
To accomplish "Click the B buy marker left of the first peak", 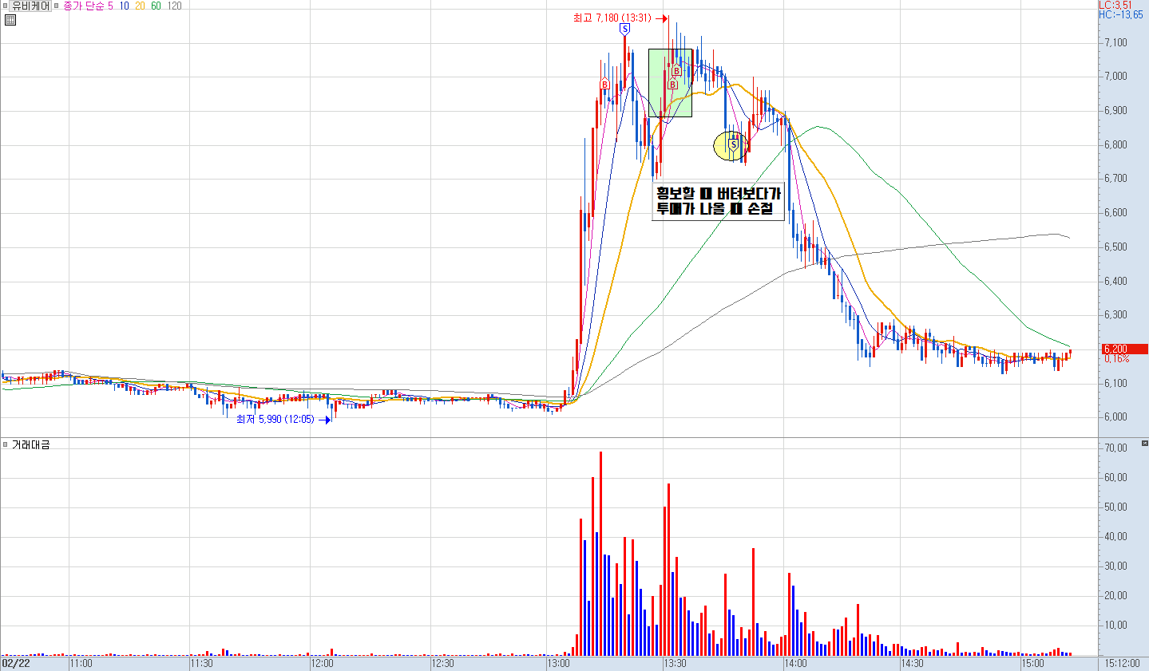I will click(604, 84).
